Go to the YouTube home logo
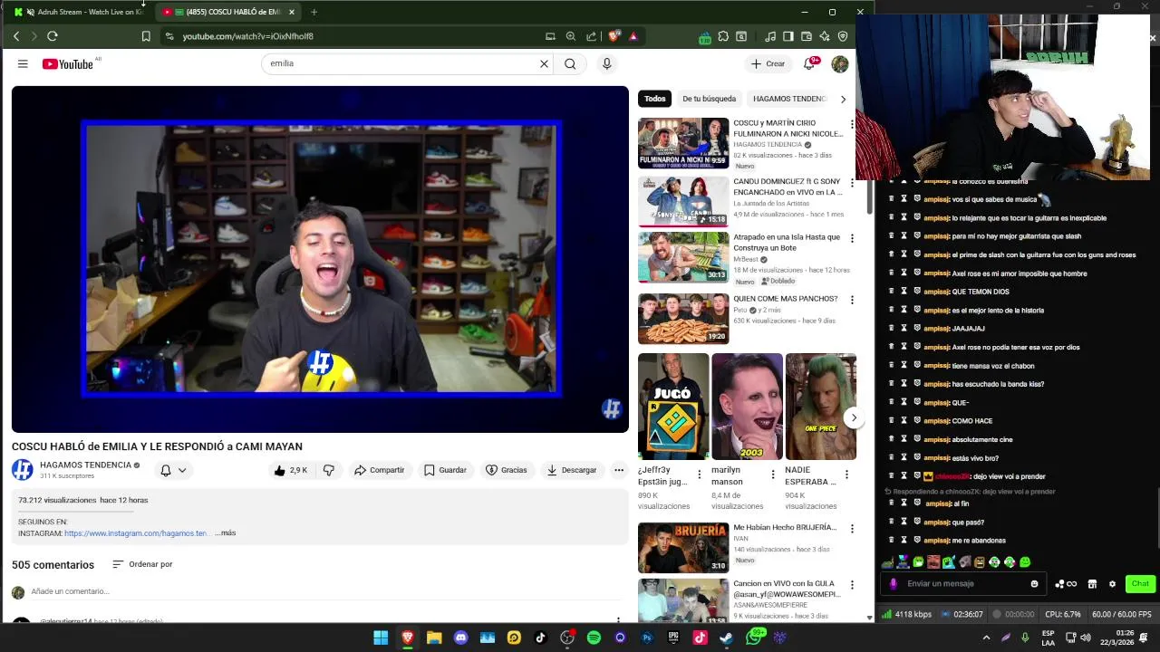The width and height of the screenshot is (1160, 652). pyautogui.click(x=67, y=64)
